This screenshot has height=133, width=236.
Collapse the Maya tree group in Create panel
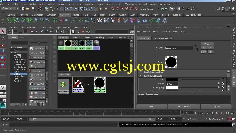12,53
